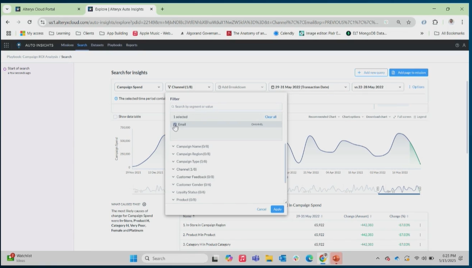Go to the Playbooks tab
This screenshot has width=472, height=268.
point(115,45)
